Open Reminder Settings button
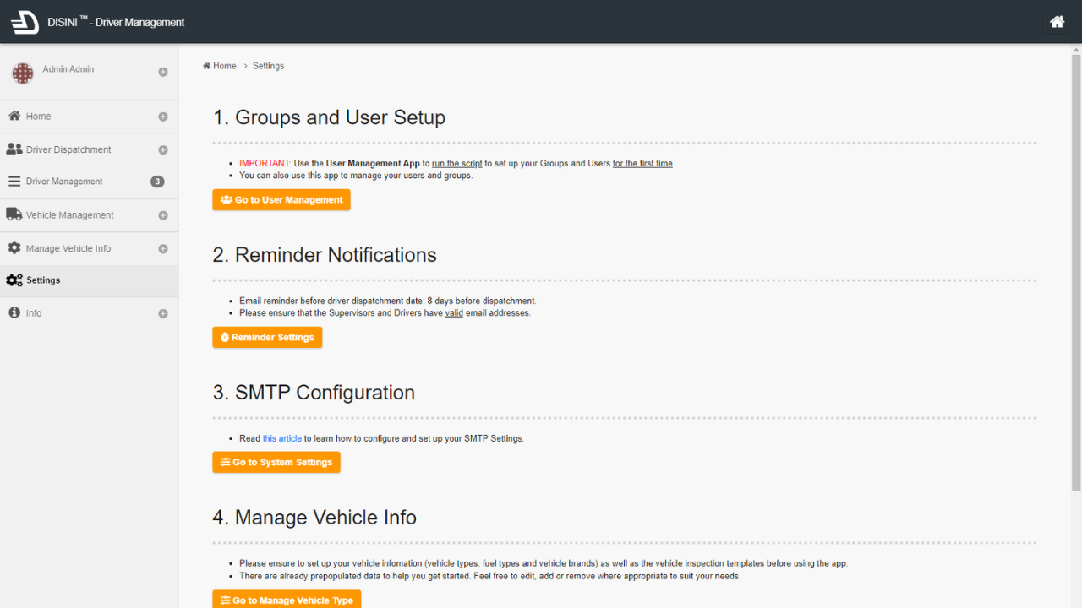 point(267,337)
